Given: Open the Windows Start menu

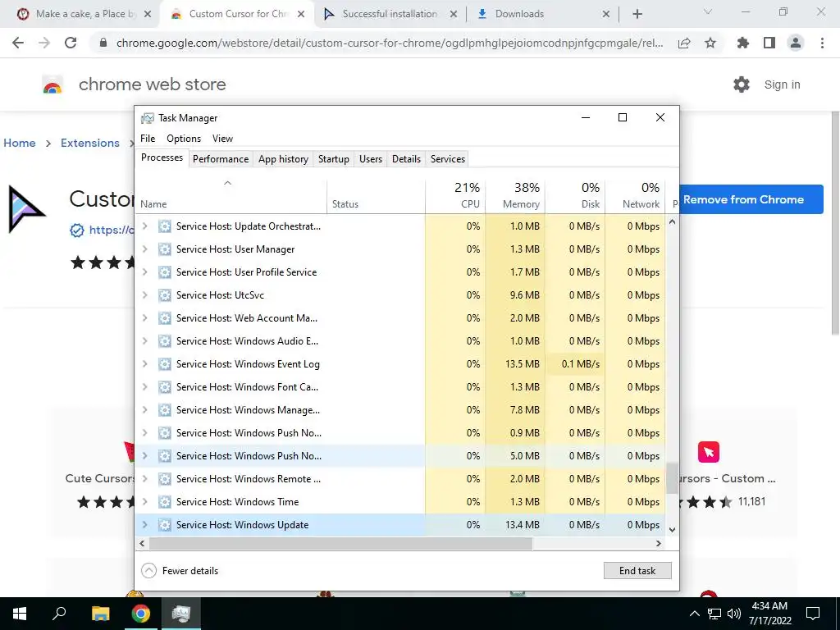Looking at the screenshot, I should tap(20, 614).
